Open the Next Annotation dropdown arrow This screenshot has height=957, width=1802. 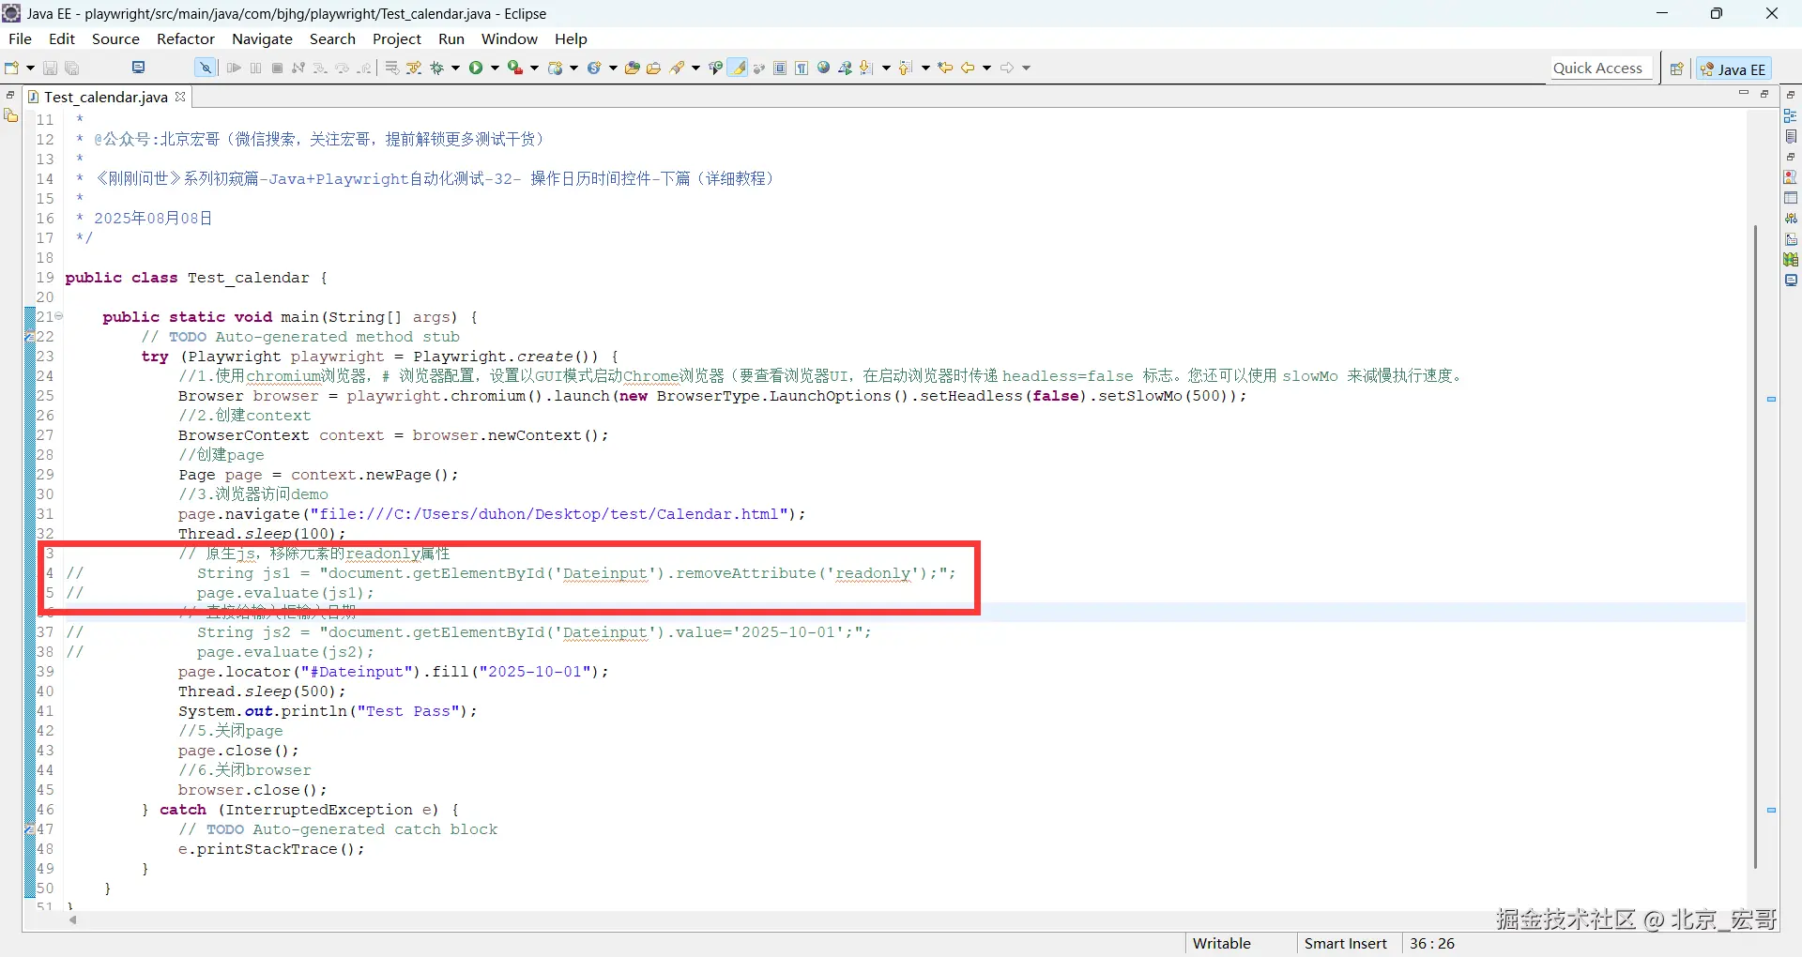point(886,68)
